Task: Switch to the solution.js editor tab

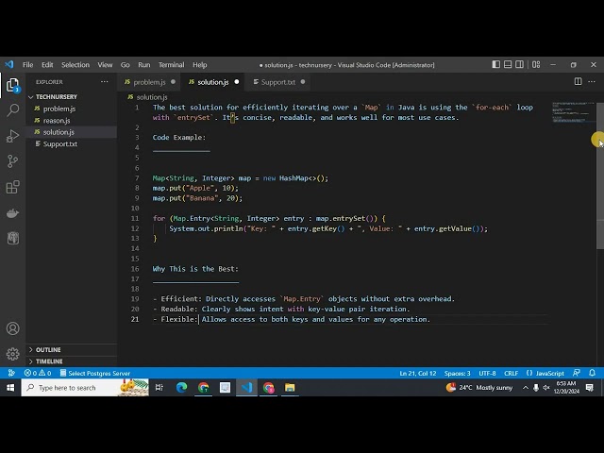Action: tap(213, 82)
